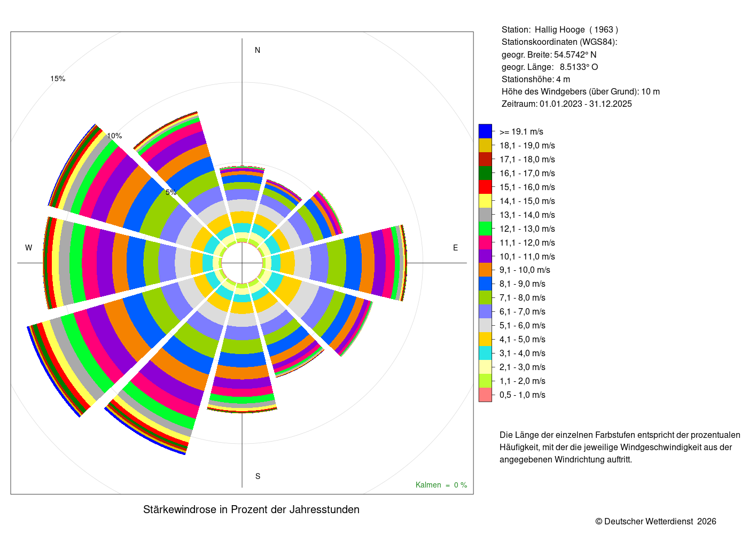Screen dimensions: 748x534
Task: Select the 'W' compass label
Action: click(29, 248)
